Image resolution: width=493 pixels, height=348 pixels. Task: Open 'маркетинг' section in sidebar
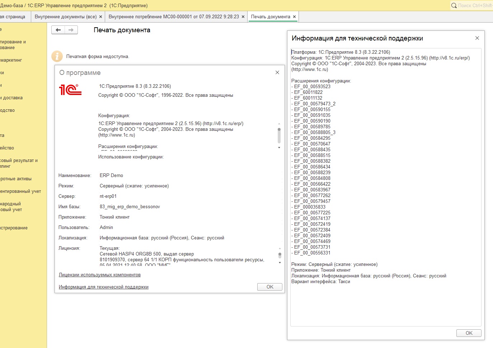11,60
